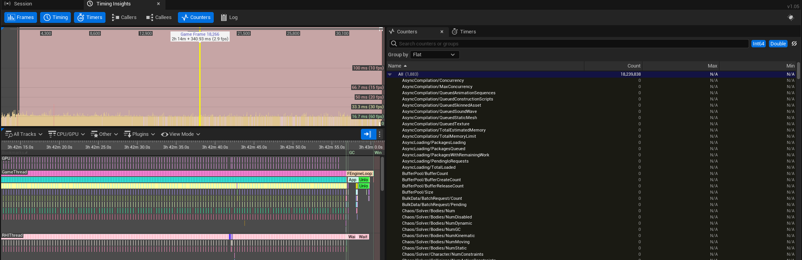Toggle the Timing view button
Screen dimensions: 802x260
click(56, 17)
